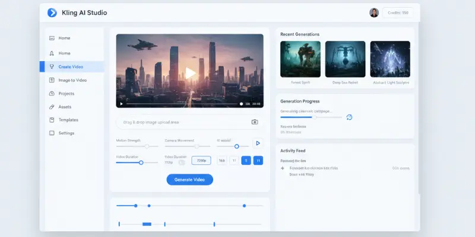The height and width of the screenshot is (237, 475).
Task: Click the Generation Progress heading
Action: (300, 101)
